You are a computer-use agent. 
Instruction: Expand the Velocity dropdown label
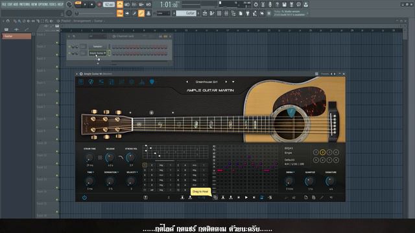click(132, 172)
